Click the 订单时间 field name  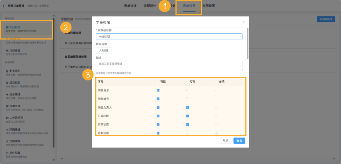[103, 116]
